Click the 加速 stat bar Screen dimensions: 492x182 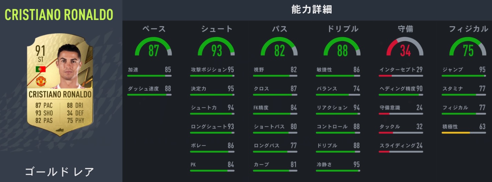(149, 75)
